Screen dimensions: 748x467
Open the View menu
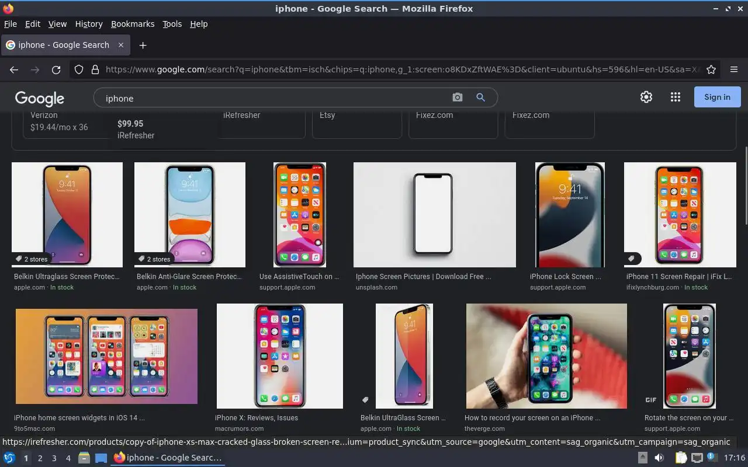tap(57, 24)
